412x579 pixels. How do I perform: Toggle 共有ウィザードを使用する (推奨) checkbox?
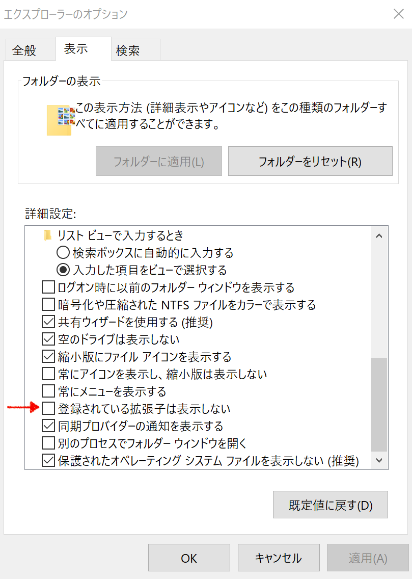pyautogui.click(x=48, y=322)
